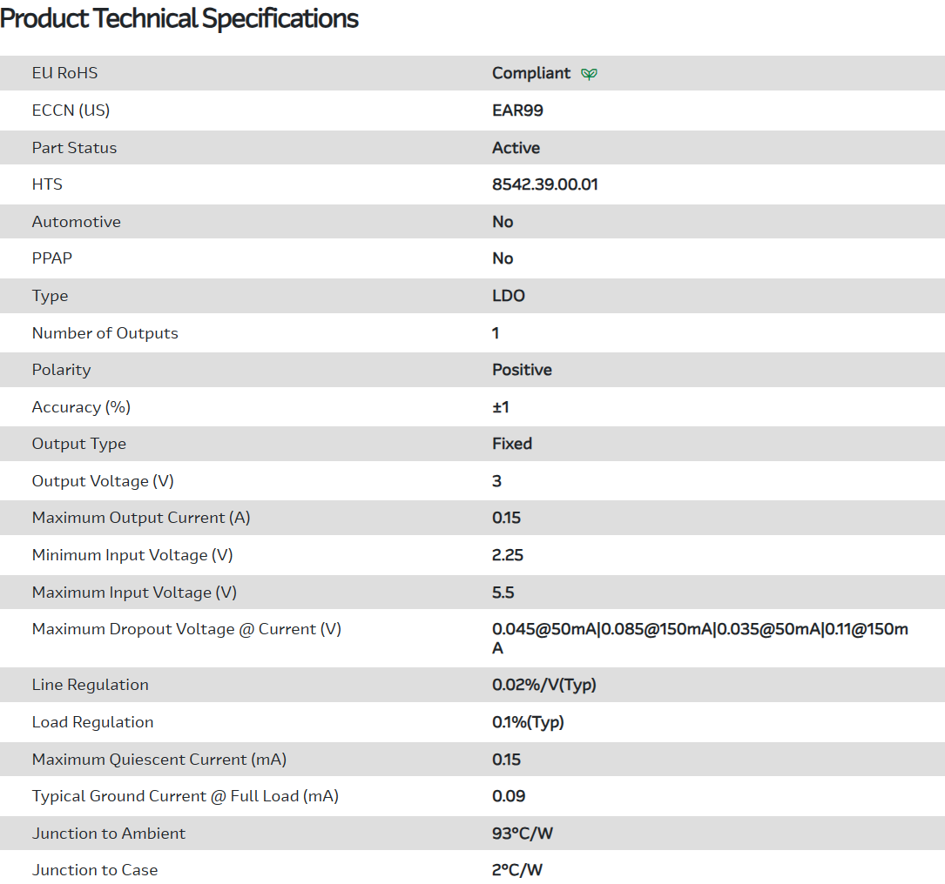The image size is (945, 884).
Task: Select the HTS code 8542.39.00.01
Action: [x=544, y=184]
